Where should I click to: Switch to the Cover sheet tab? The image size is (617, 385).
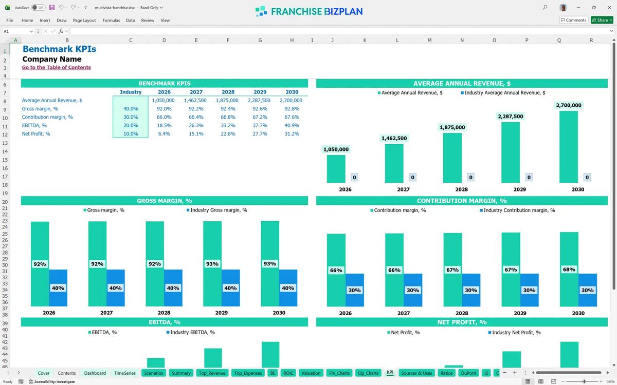[x=44, y=373]
